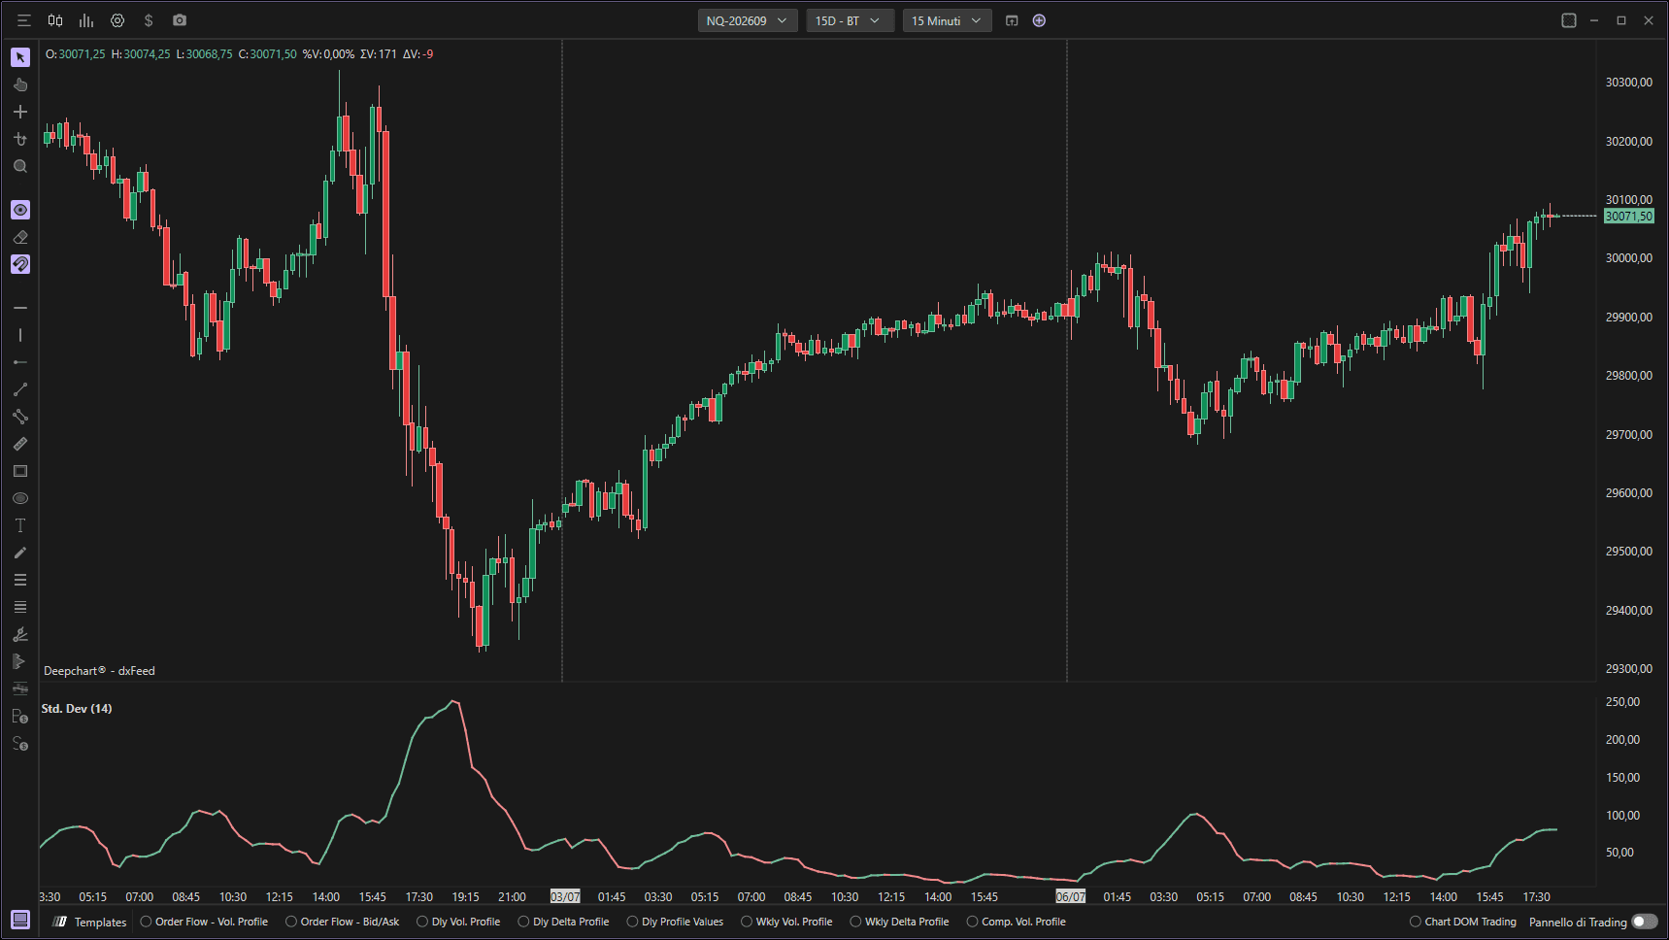Click the bottom-left panel layout icon
The image size is (1669, 940).
pyautogui.click(x=20, y=920)
